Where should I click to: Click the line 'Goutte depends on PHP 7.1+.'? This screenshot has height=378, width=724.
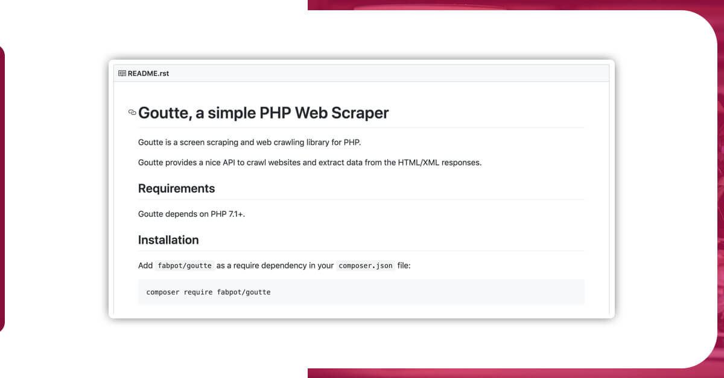tap(191, 214)
